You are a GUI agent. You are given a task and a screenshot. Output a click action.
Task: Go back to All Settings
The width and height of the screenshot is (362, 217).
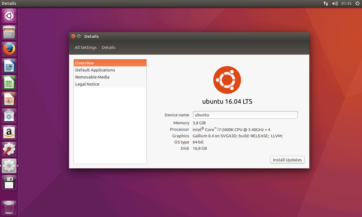click(85, 47)
